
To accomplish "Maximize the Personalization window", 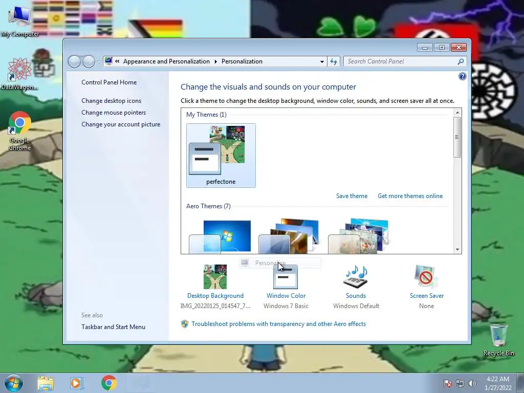I will point(442,48).
